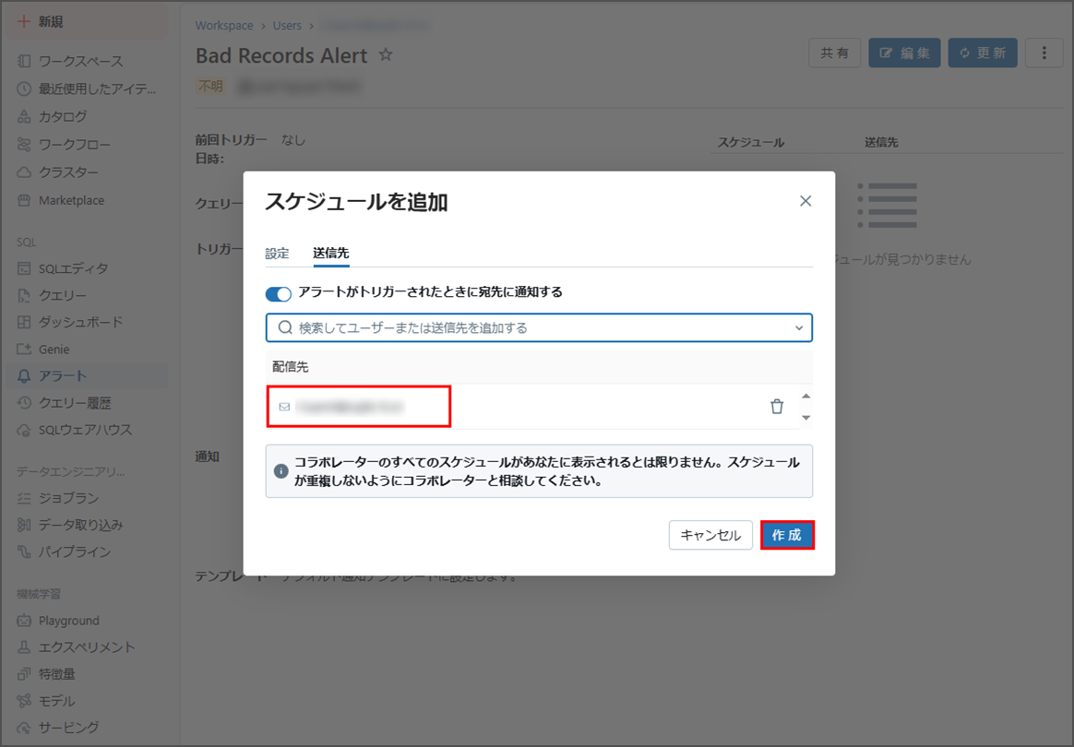The height and width of the screenshot is (747, 1074).
Task: Favorite the Bad Records Alert star
Action: [386, 54]
